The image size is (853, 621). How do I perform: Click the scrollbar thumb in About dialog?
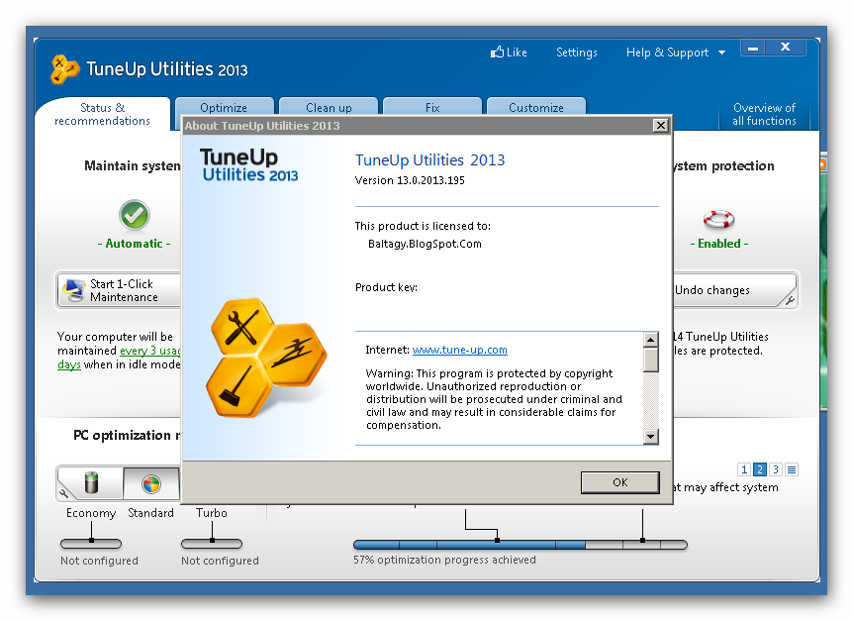point(650,360)
